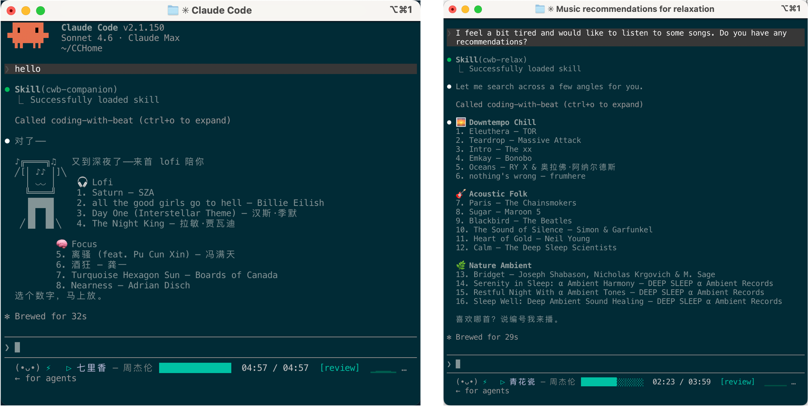This screenshot has height=407, width=809.
Task: Click lightning bolt icon in Music window status line
Action: point(485,382)
